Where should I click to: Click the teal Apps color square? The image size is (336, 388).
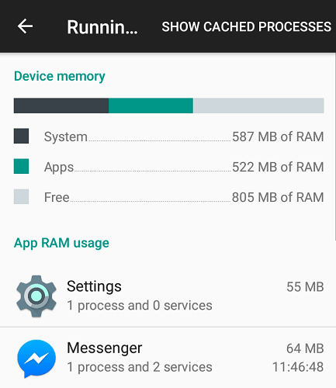coord(21,166)
